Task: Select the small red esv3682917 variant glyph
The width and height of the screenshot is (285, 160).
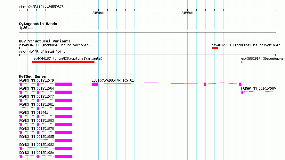Action: (242, 62)
